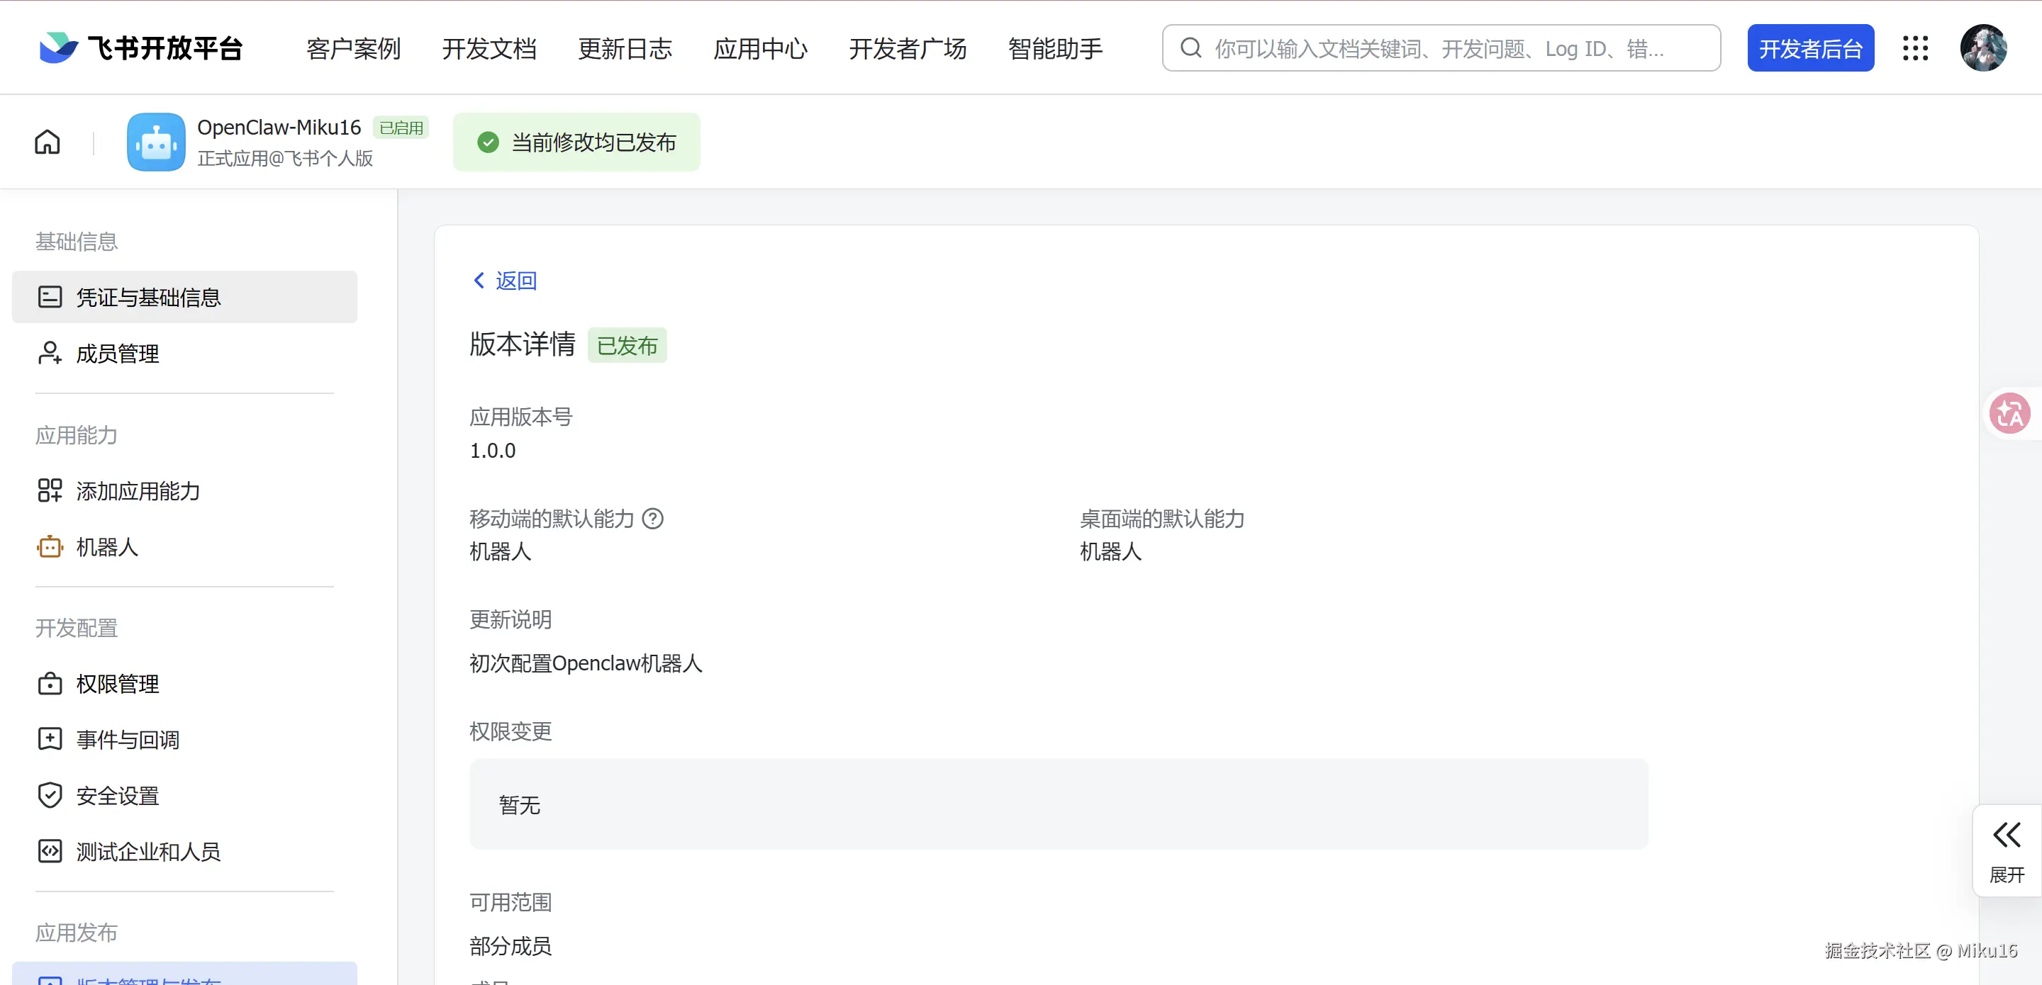Click the OpenClaw-Miku16 robot app icon
This screenshot has width=2042, height=985.
[x=156, y=142]
